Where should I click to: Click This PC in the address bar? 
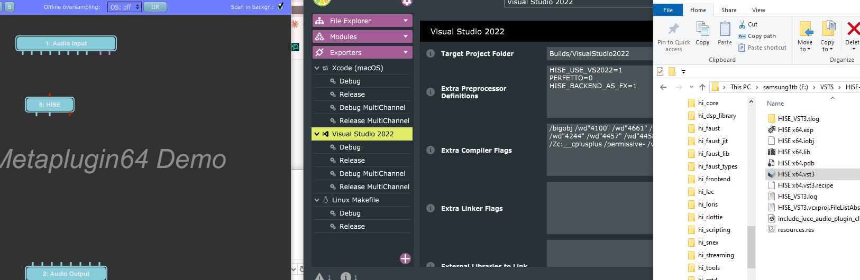[x=740, y=87]
